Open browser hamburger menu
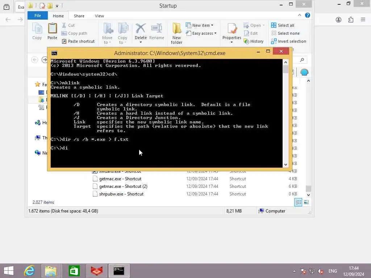 coord(363,20)
